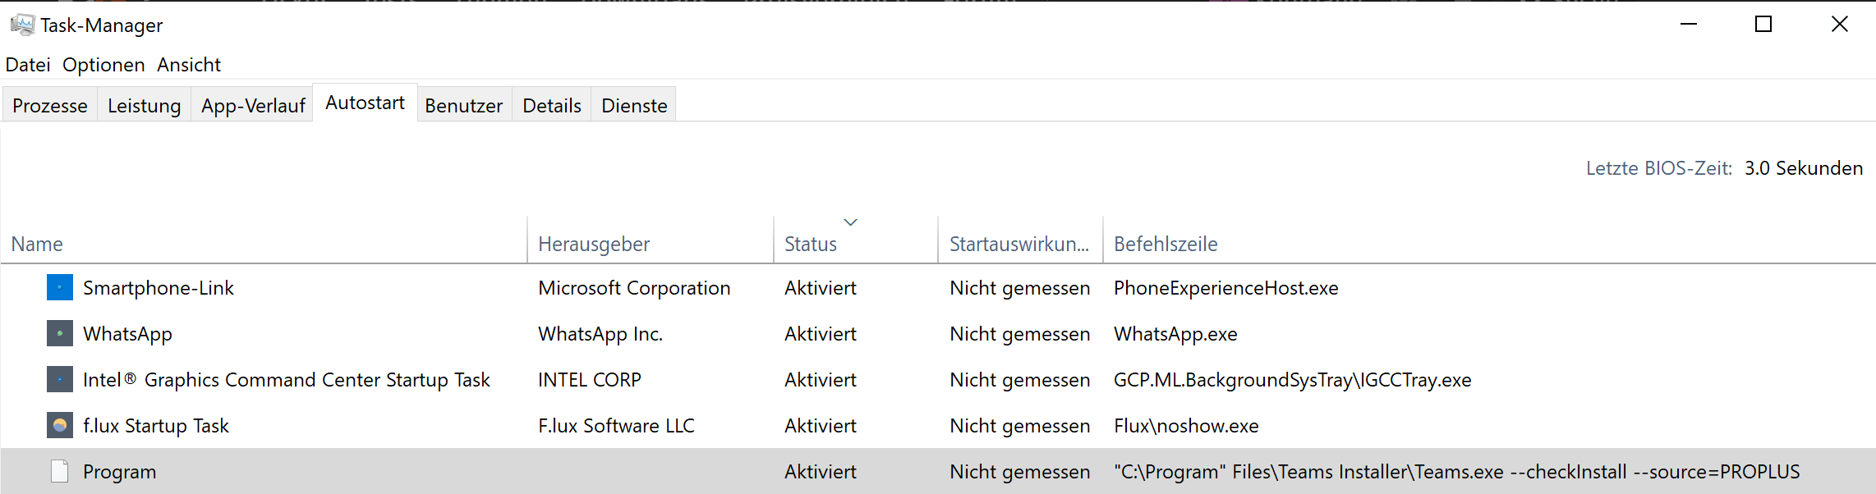This screenshot has width=1876, height=494.
Task: Open the Ansicht menu
Action: (189, 65)
